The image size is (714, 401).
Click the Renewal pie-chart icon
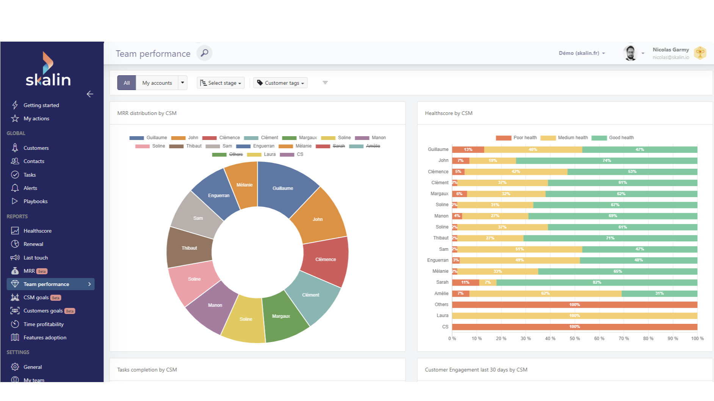15,244
